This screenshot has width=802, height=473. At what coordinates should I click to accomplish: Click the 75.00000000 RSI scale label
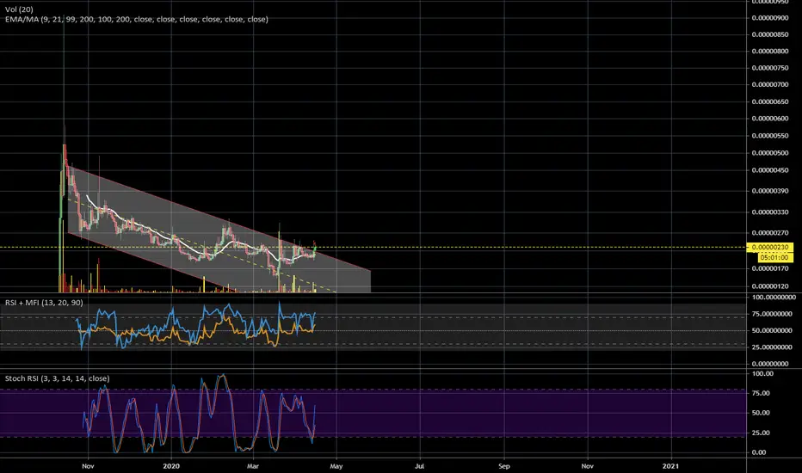(x=772, y=314)
